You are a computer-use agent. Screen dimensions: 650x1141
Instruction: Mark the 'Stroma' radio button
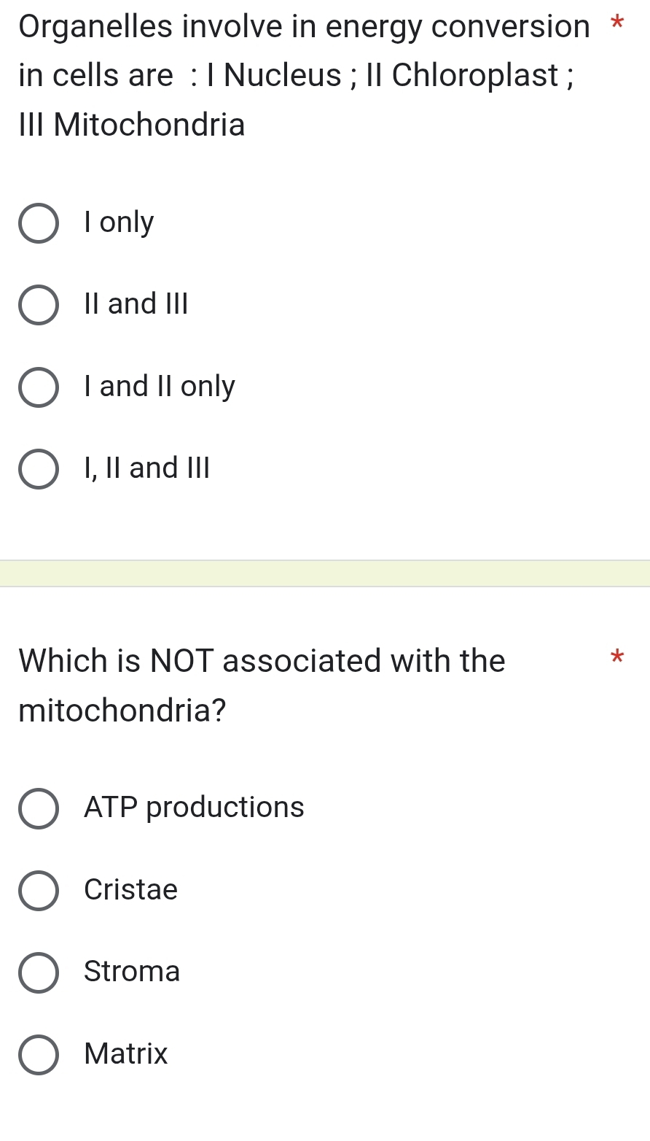(39, 972)
